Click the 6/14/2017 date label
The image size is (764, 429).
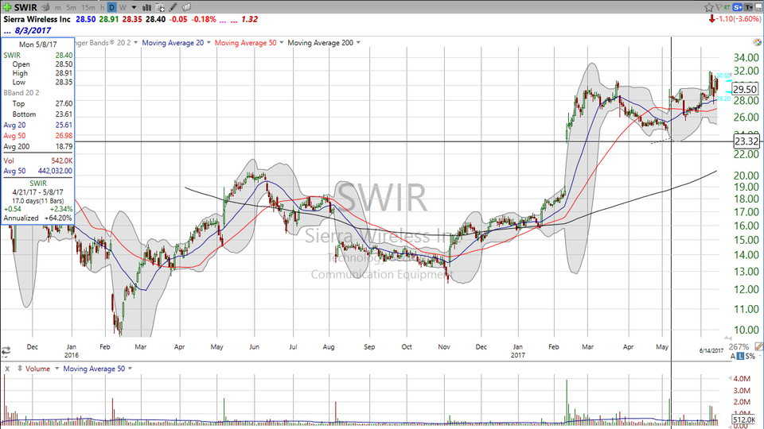(711, 350)
